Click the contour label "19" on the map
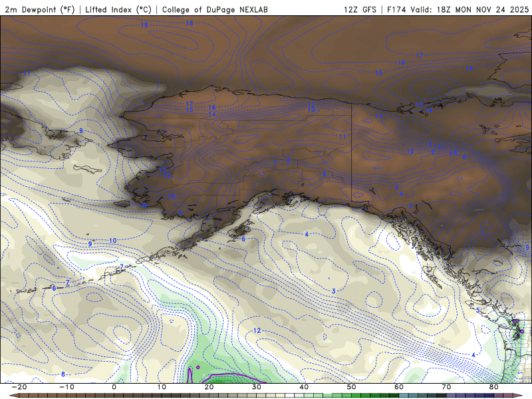The image size is (532, 399). pyautogui.click(x=144, y=25)
